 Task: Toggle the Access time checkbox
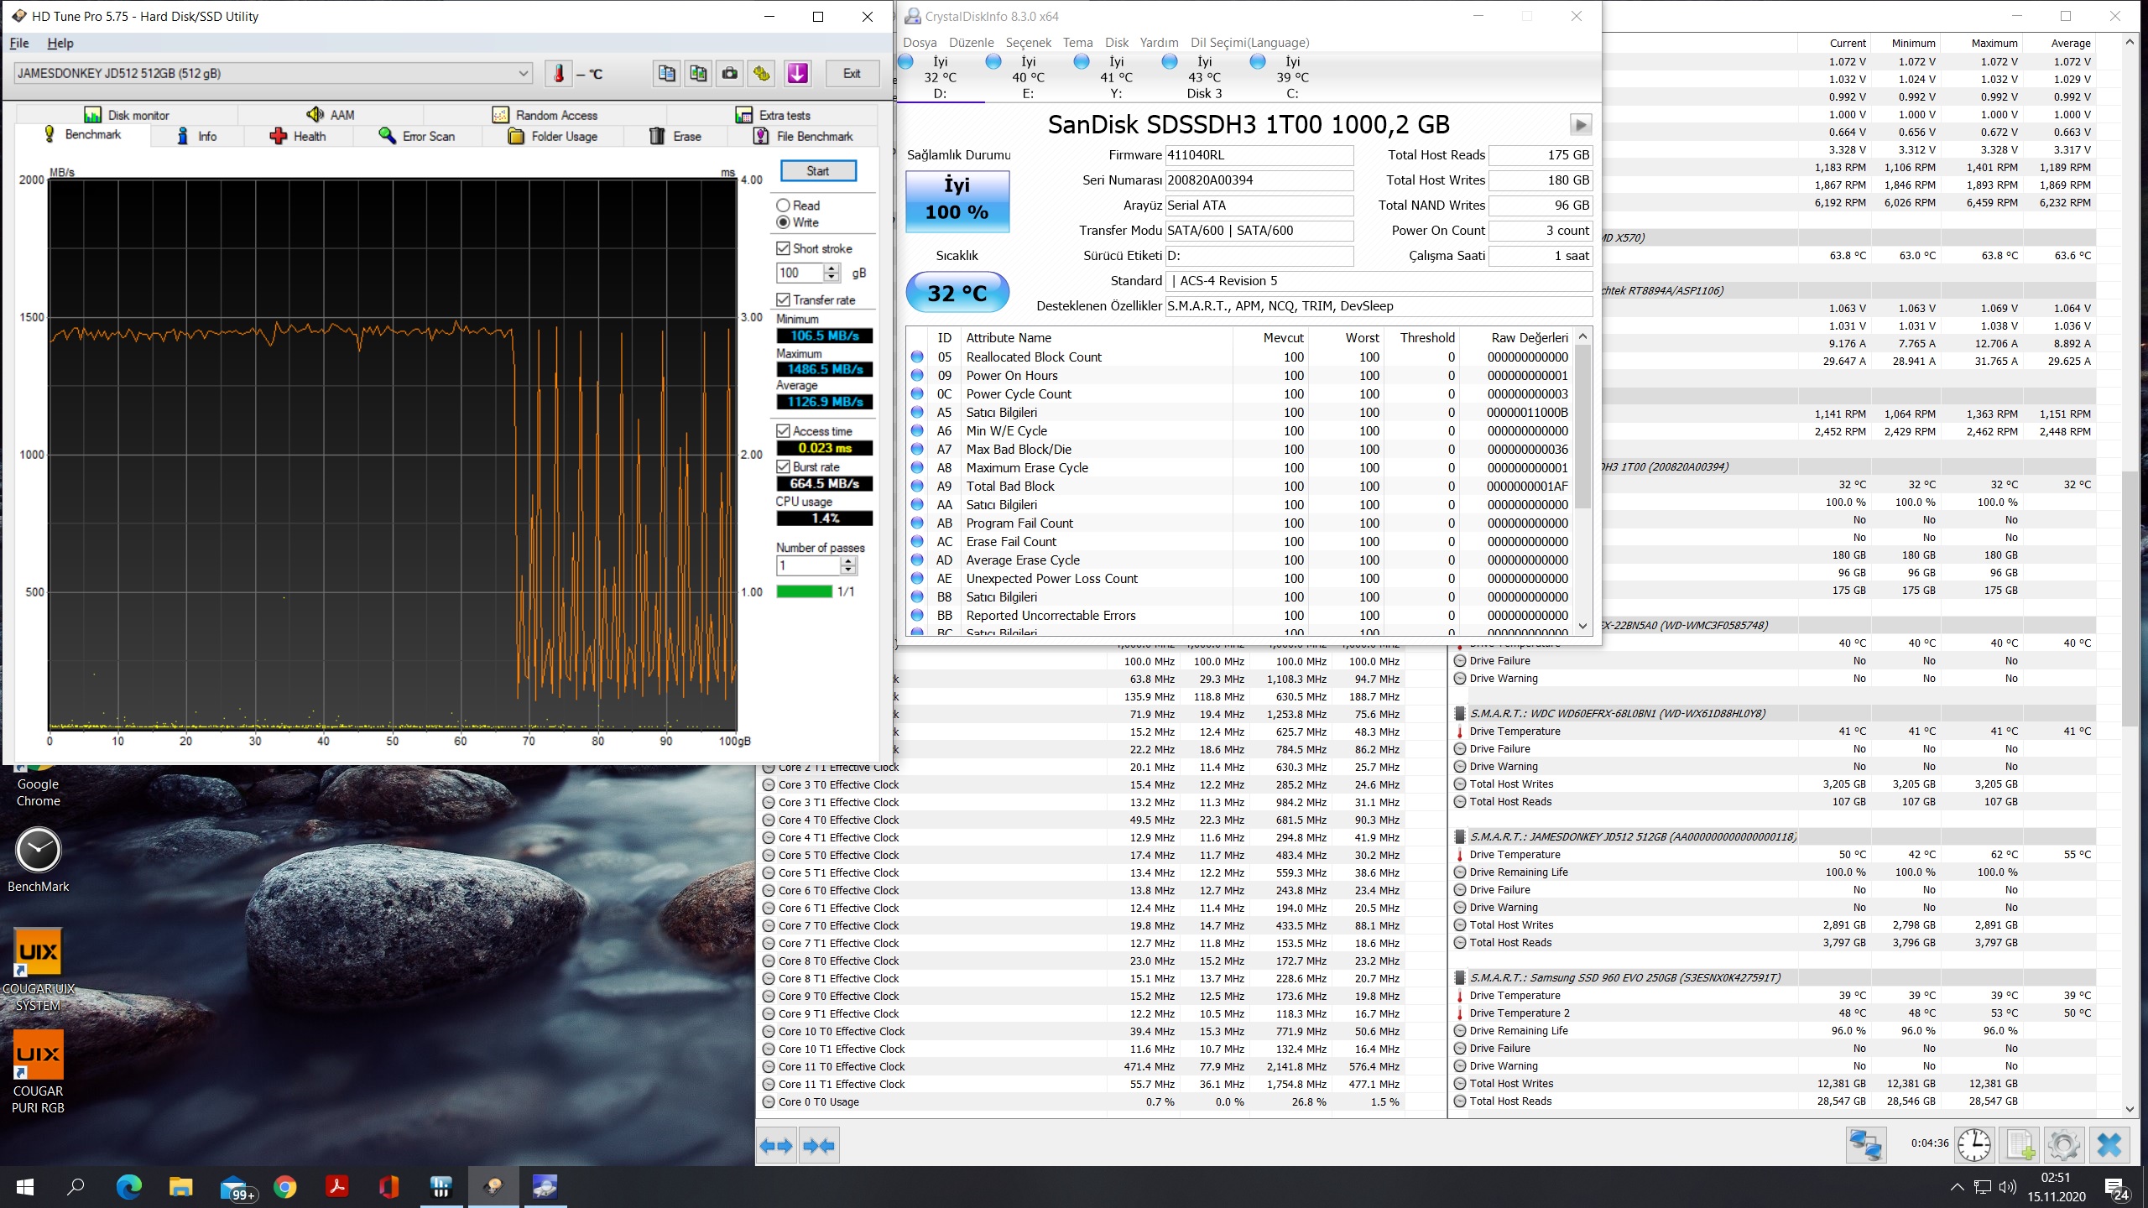783,430
